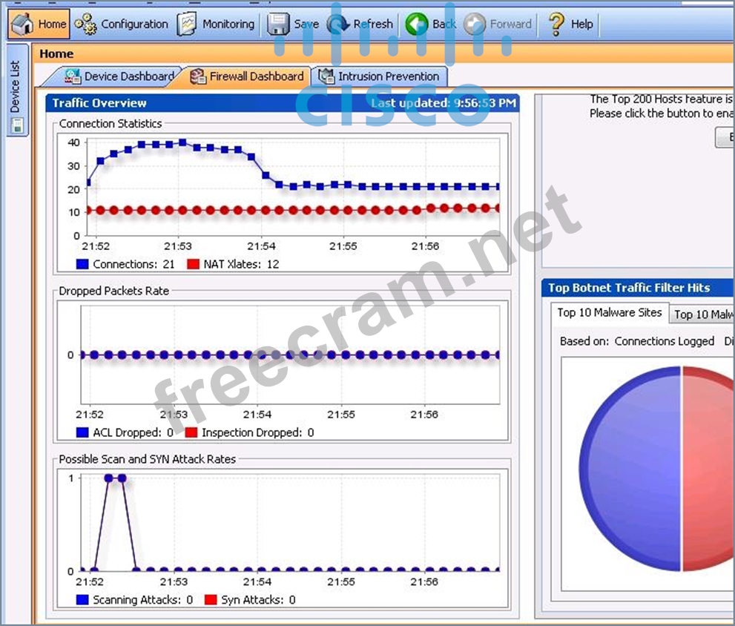
Task: Open the Intrusion Prevention tab
Action: 380,76
